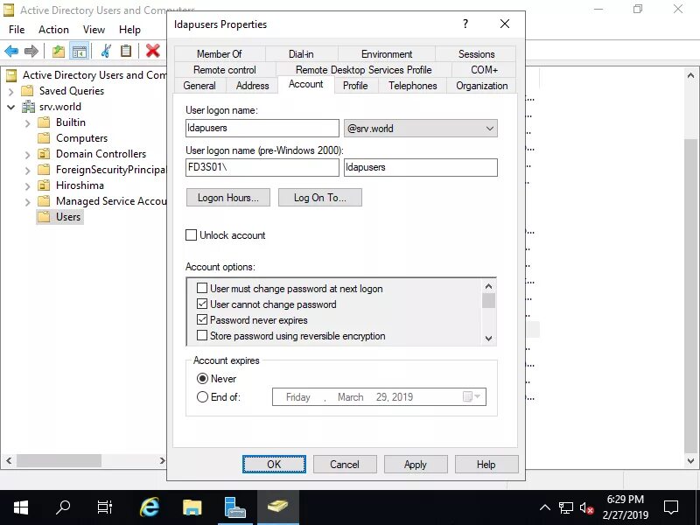Viewport: 700px width, 525px height.
Task: Click the Active Directory root node icon
Action: tap(11, 75)
